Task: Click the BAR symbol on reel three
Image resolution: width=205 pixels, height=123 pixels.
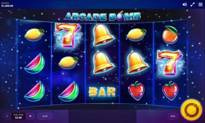Action: 102,92
